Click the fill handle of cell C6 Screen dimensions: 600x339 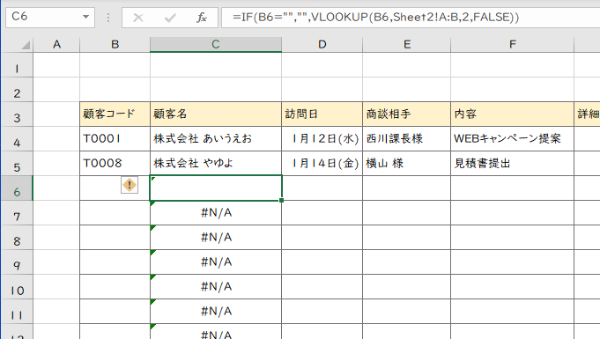tap(282, 200)
